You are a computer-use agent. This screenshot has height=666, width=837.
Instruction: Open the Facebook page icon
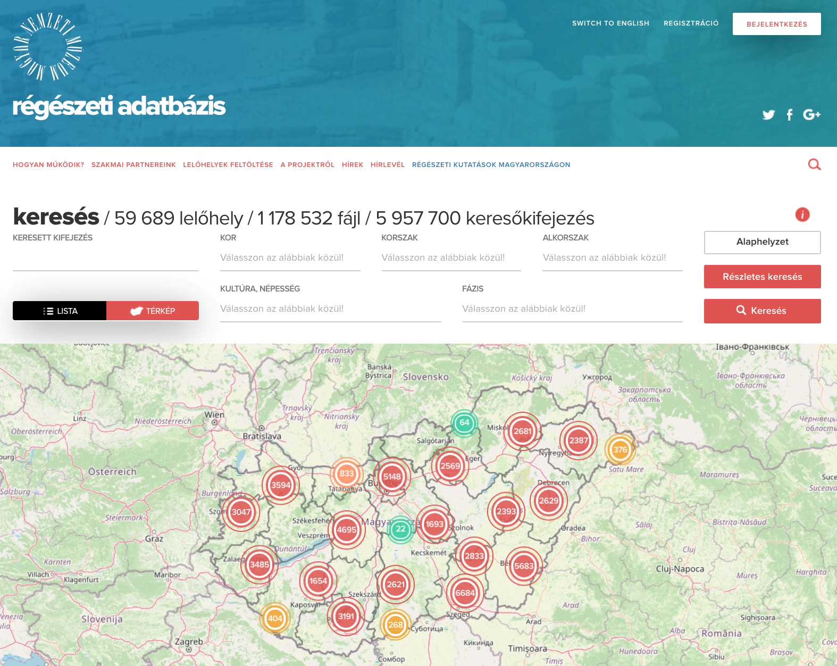pyautogui.click(x=790, y=115)
